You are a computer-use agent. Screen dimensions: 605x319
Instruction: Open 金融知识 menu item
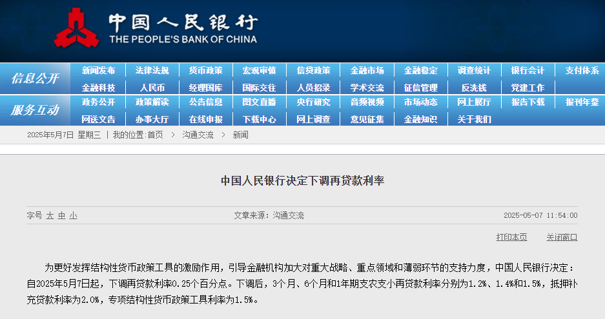[x=420, y=119]
